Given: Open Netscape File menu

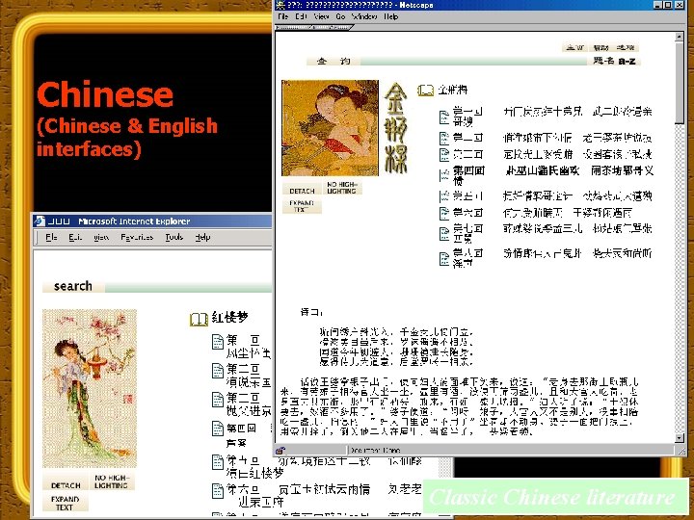Looking at the screenshot, I should click(282, 16).
